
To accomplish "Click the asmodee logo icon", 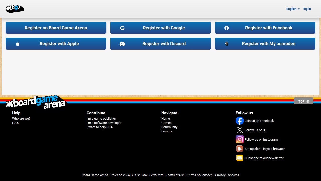I will coord(227,43).
